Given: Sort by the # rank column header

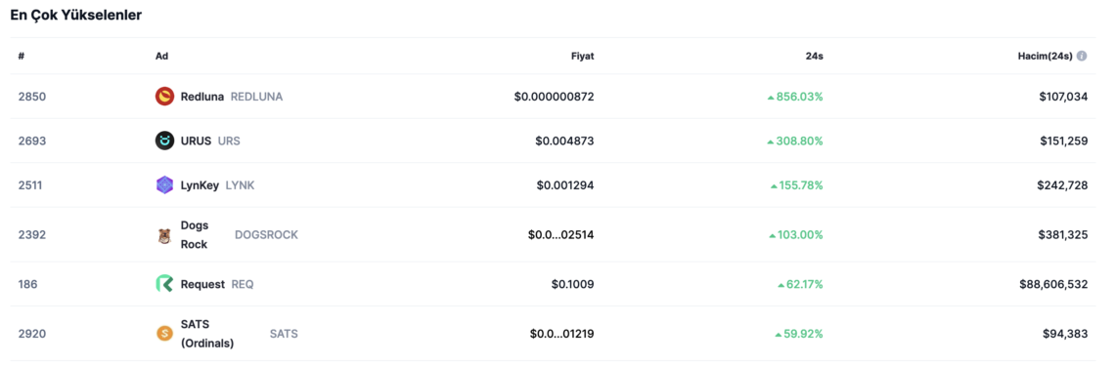Looking at the screenshot, I should (x=22, y=56).
